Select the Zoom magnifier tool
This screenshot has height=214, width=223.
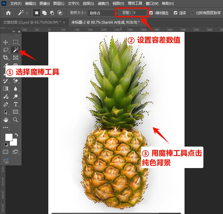16,120
